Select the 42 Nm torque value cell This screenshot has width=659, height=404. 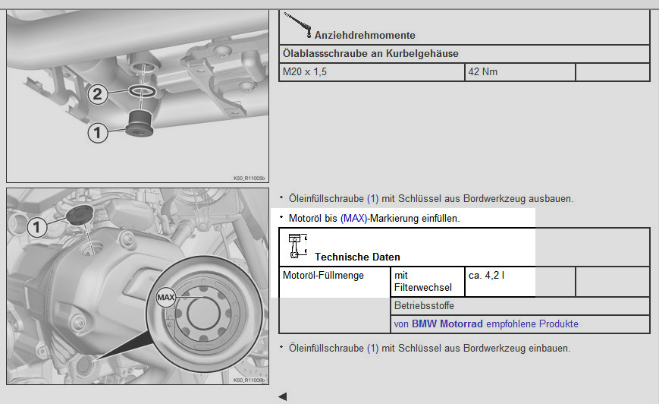pos(519,72)
